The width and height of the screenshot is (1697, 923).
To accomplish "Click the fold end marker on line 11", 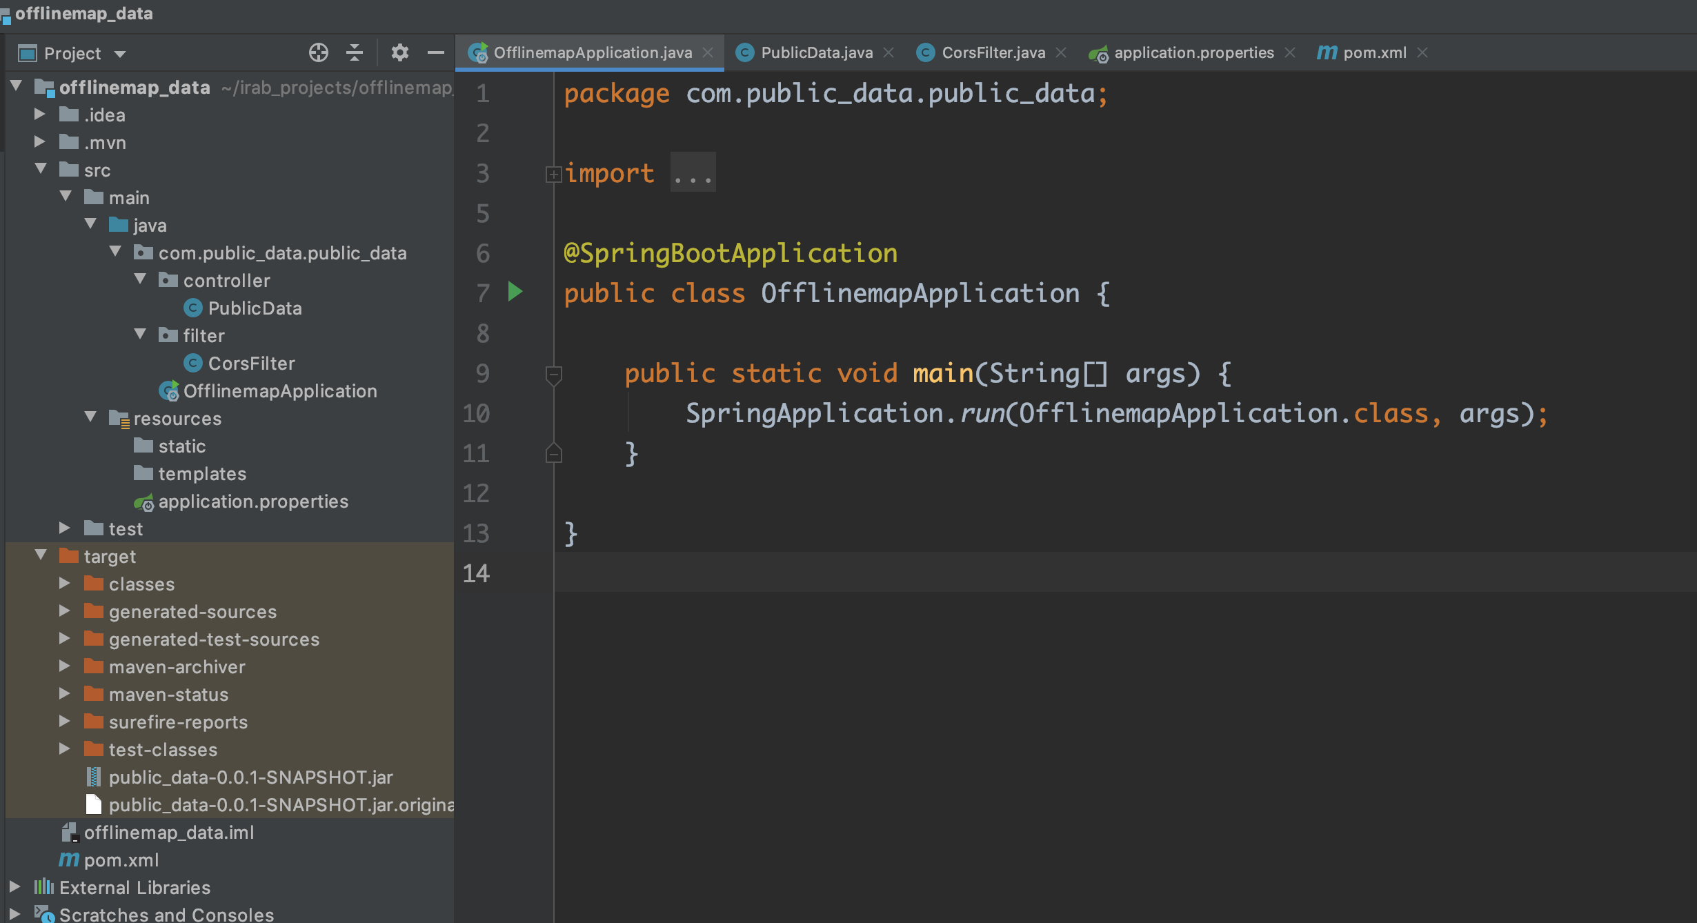I will pos(553,454).
